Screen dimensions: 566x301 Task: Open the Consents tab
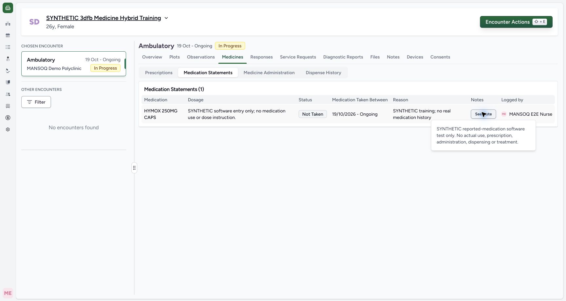tap(440, 57)
